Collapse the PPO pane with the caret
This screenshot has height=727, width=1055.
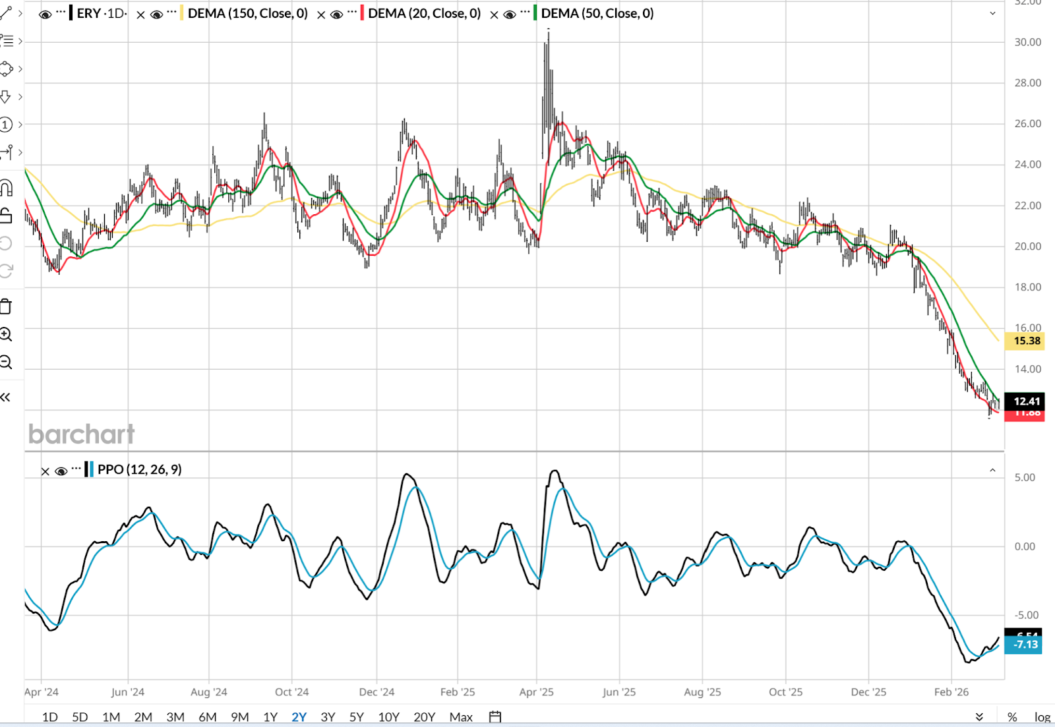(992, 471)
